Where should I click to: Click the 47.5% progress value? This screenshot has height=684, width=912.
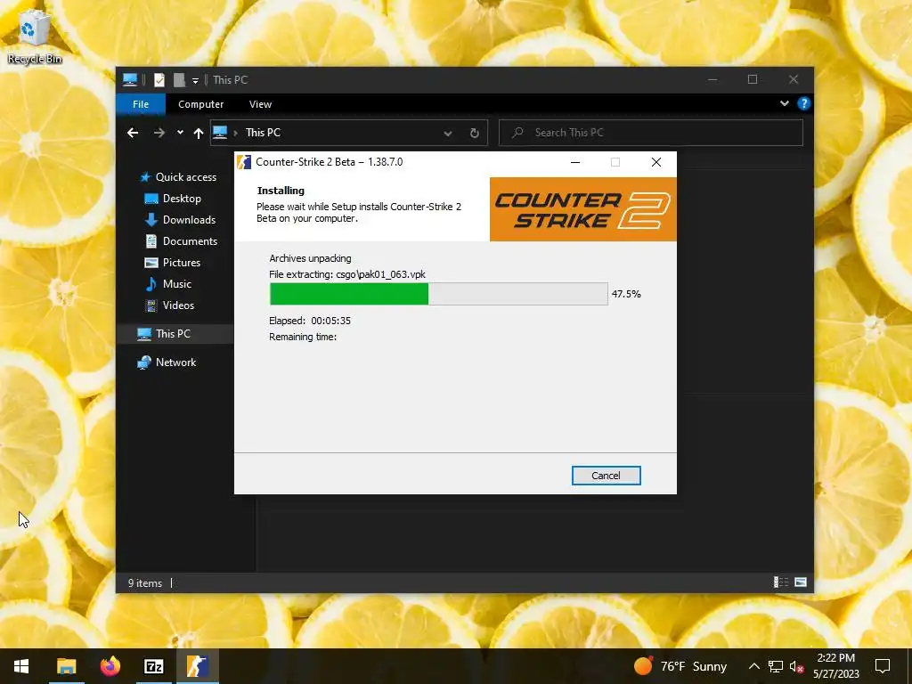(626, 294)
